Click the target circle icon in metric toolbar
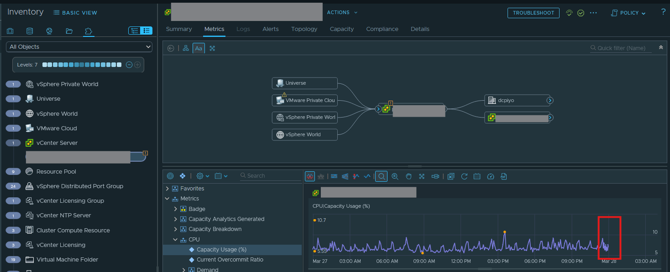Screen dimensions: 670x272 pos(171,176)
